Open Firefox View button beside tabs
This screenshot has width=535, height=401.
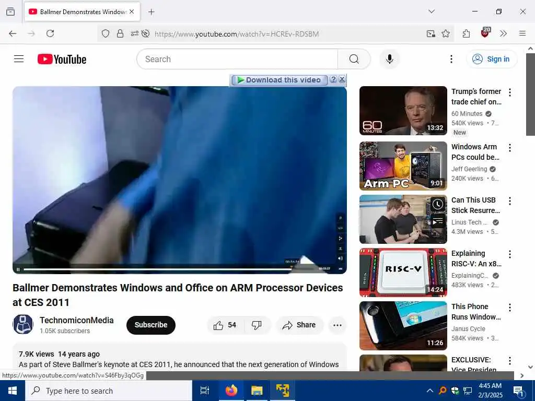click(x=10, y=11)
